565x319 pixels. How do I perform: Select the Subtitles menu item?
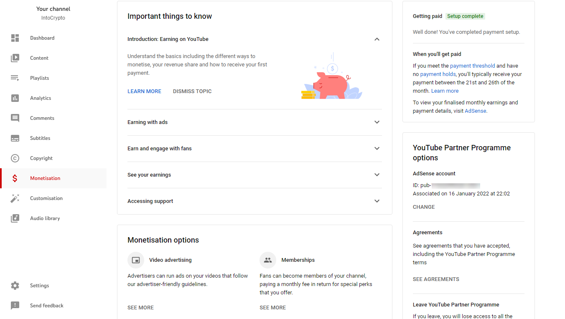coord(53,138)
